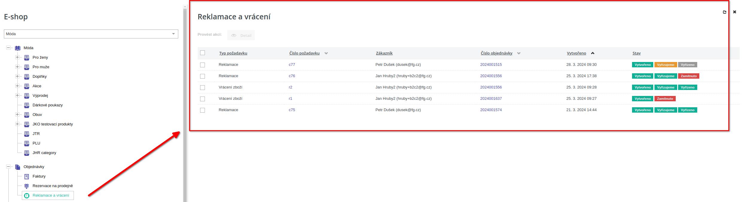Click the Móda catalog book icon
Viewport: 746px width, 202px height.
click(18, 48)
